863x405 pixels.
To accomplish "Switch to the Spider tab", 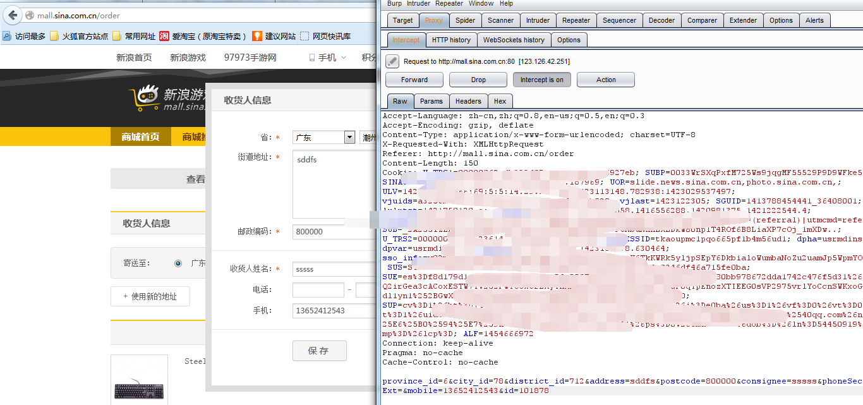I will pos(465,20).
